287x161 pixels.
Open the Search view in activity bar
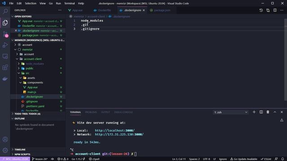click(5, 11)
